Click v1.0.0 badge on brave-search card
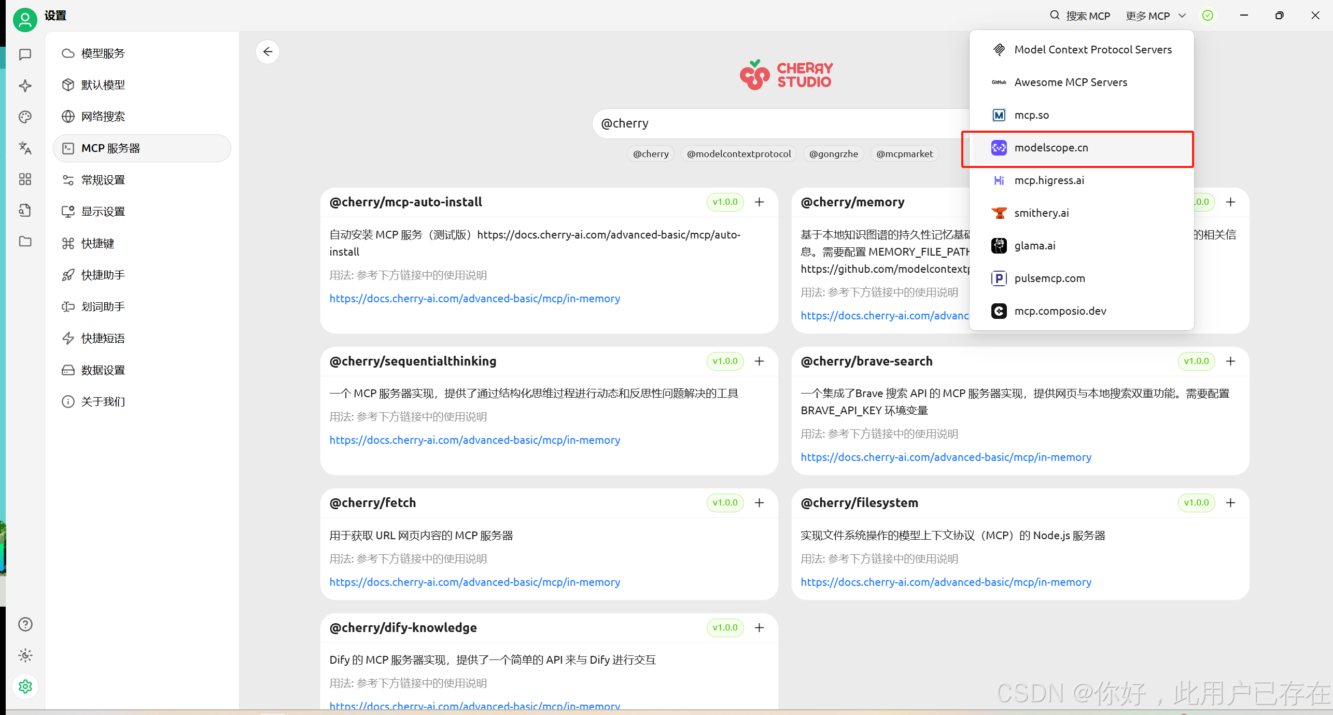This screenshot has height=715, width=1333. (1196, 361)
